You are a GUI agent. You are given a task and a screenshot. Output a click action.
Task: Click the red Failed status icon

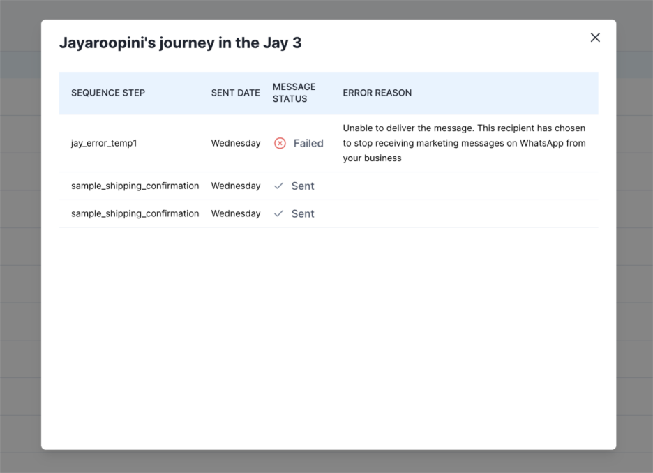pos(280,143)
